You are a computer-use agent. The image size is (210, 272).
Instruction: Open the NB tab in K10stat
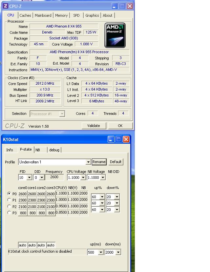pyautogui.click(x=40, y=150)
